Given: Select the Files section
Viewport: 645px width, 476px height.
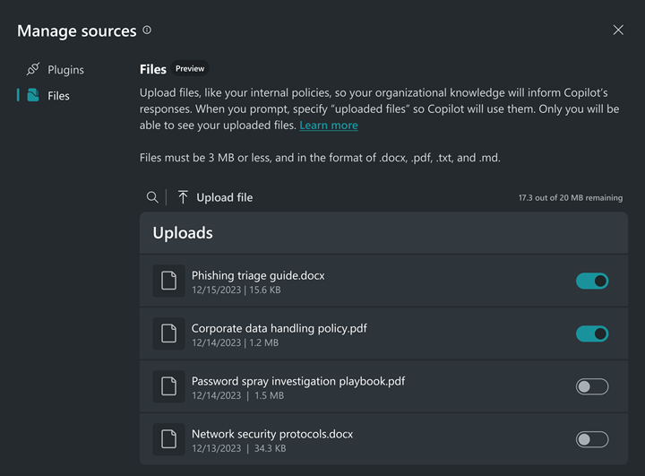Looking at the screenshot, I should [58, 95].
